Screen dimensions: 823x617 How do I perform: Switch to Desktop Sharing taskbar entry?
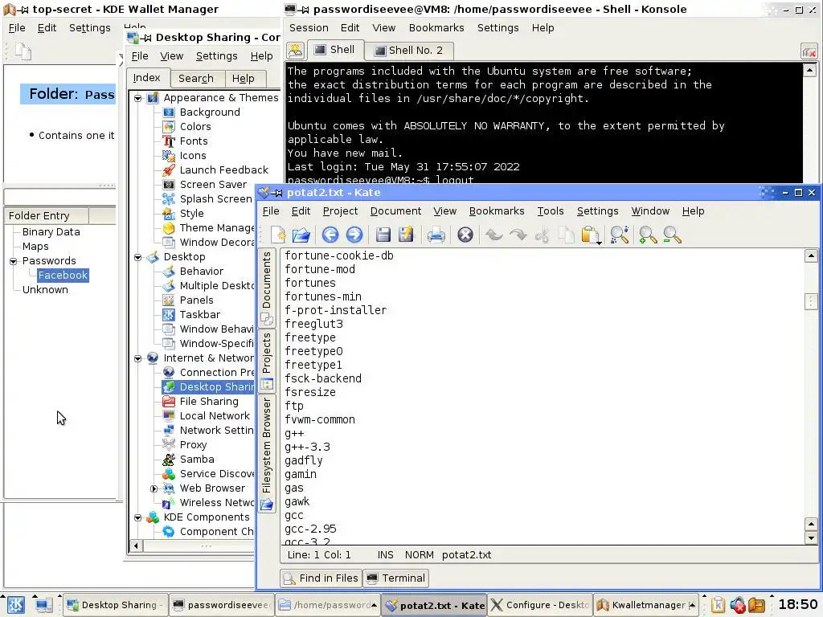pos(116,605)
